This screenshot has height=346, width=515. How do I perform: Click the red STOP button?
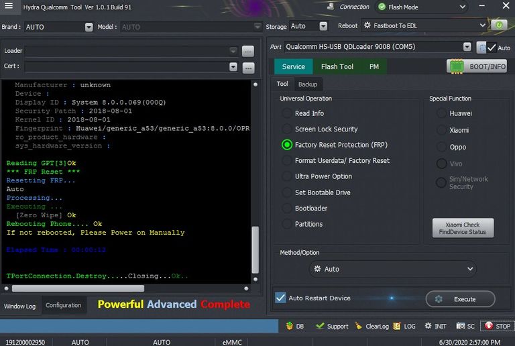498,326
